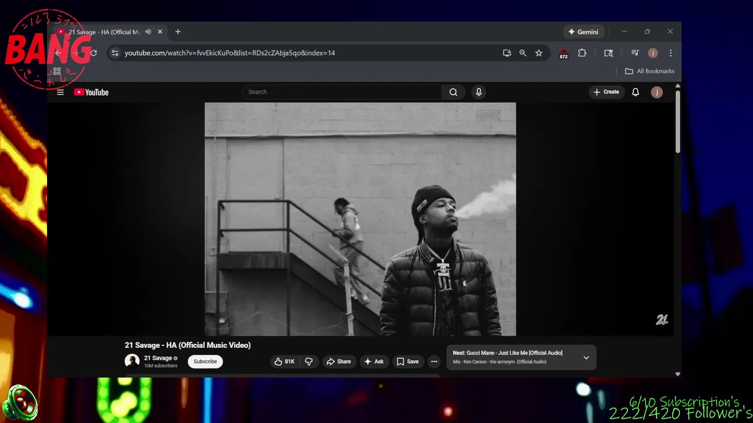The height and width of the screenshot is (423, 753).
Task: Open the zoom magnifier in address bar
Action: pyautogui.click(x=523, y=53)
